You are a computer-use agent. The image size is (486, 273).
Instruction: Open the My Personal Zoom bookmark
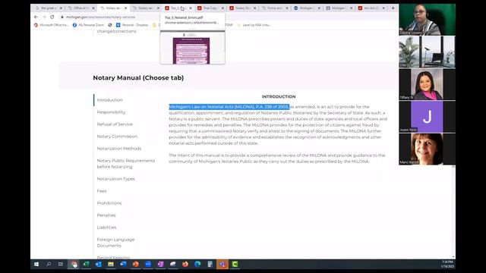88,25
